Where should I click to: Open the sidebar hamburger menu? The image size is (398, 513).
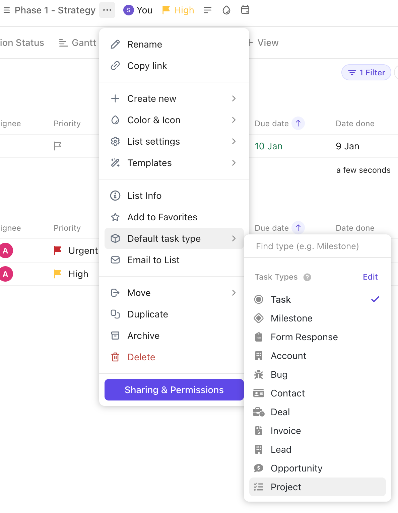point(7,10)
